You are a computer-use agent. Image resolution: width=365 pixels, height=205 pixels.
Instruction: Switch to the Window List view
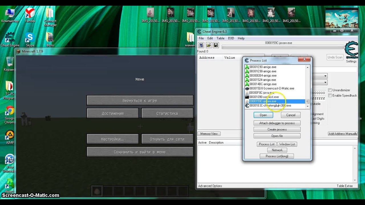pyautogui.click(x=287, y=144)
